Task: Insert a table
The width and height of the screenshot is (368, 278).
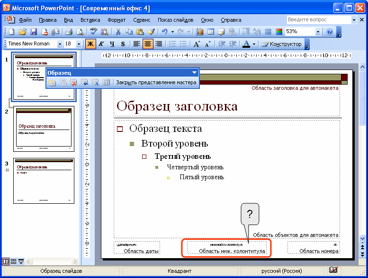Action: [x=210, y=32]
